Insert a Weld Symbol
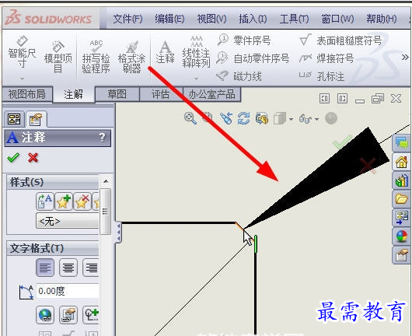412x336 pixels. [x=326, y=58]
